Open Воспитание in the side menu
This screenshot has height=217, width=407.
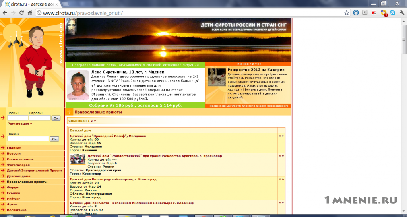point(17,210)
